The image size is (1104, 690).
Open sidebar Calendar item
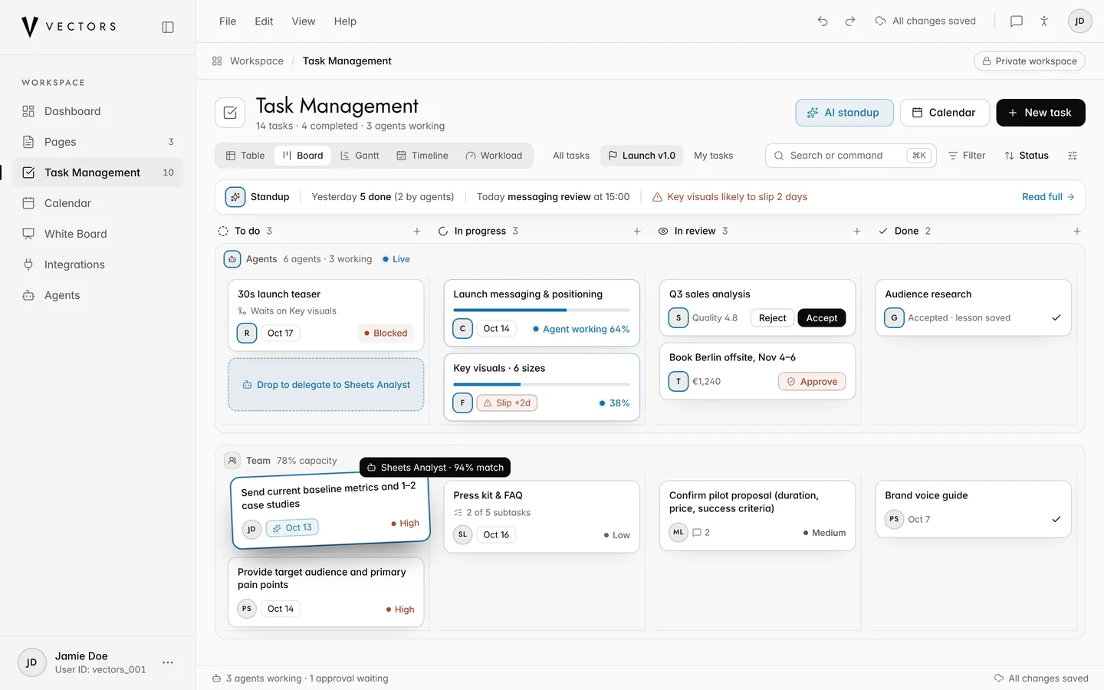coord(97,203)
